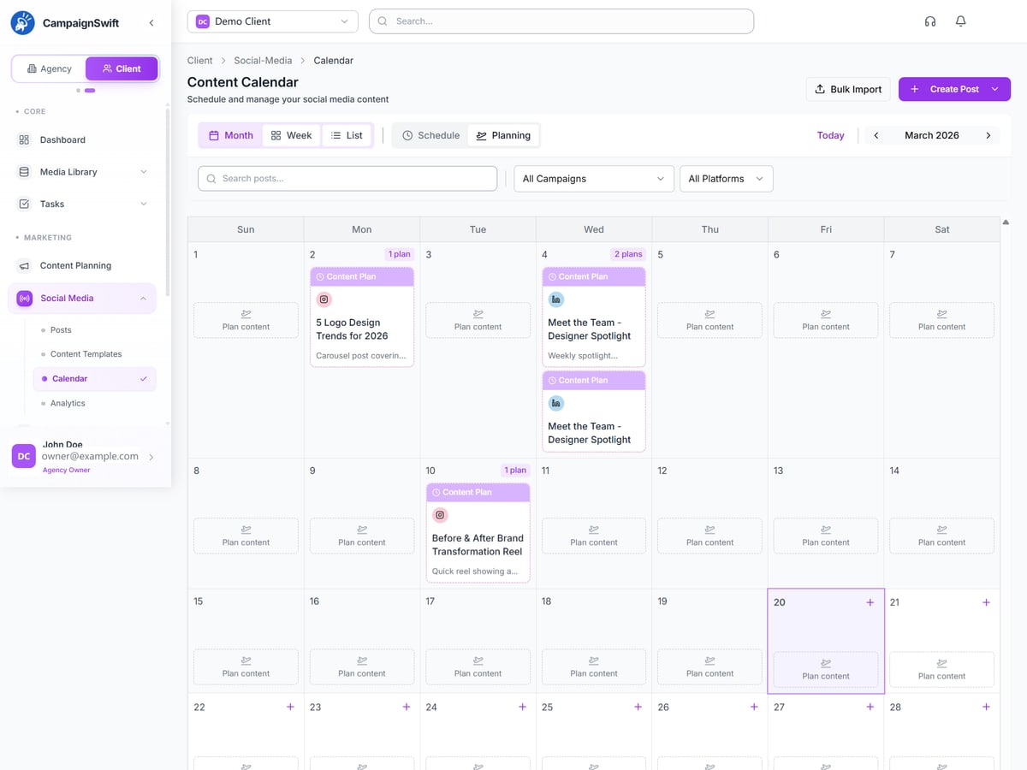
Task: Add a post on day 23 plus icon
Action: click(407, 707)
